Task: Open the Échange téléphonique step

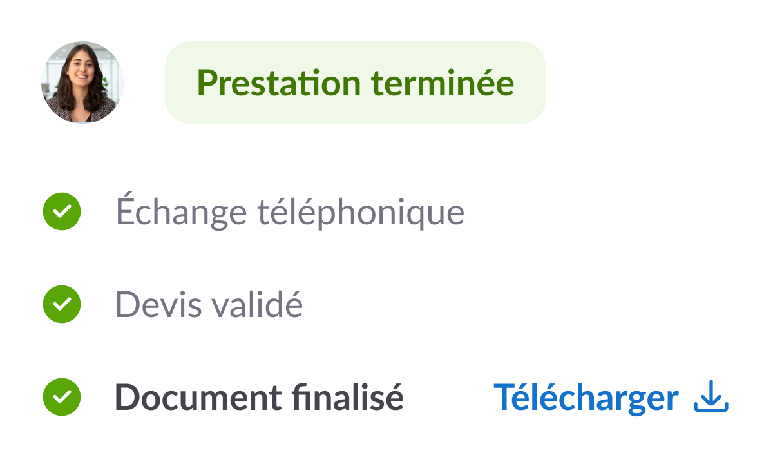Action: pos(290,211)
